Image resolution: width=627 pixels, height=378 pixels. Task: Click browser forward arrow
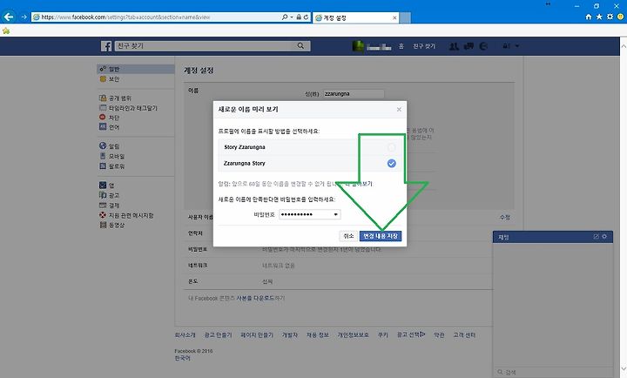(x=24, y=17)
